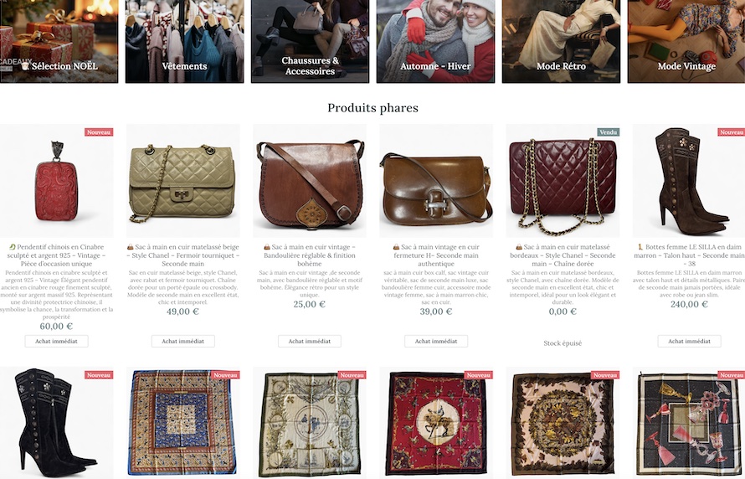The height and width of the screenshot is (479, 745).
Task: Click Achat immédiat for the H-closure bag
Action: tap(436, 341)
